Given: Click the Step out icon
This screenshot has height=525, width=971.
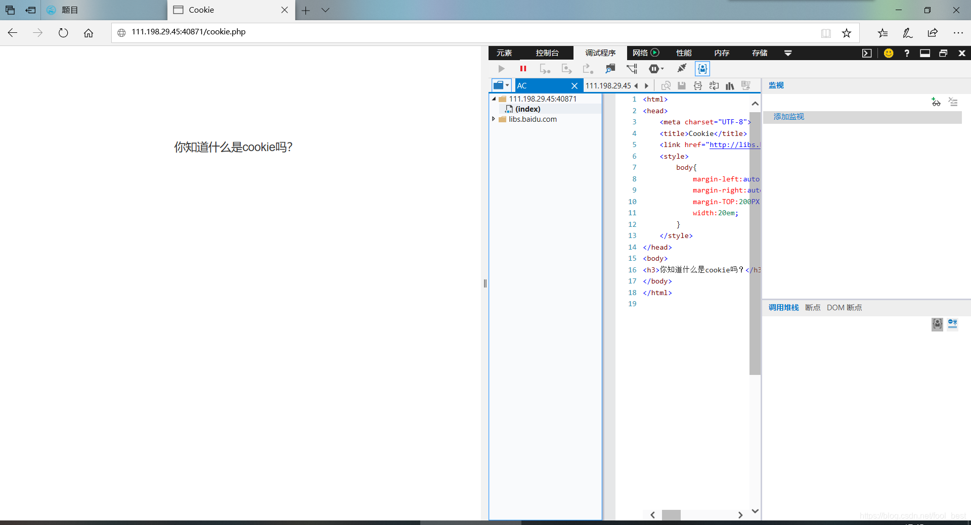Looking at the screenshot, I should point(588,69).
